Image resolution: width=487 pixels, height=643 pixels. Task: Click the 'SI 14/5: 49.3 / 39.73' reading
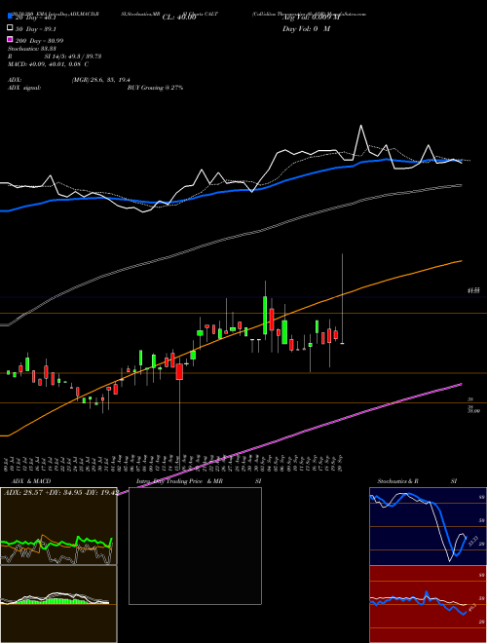tap(73, 57)
